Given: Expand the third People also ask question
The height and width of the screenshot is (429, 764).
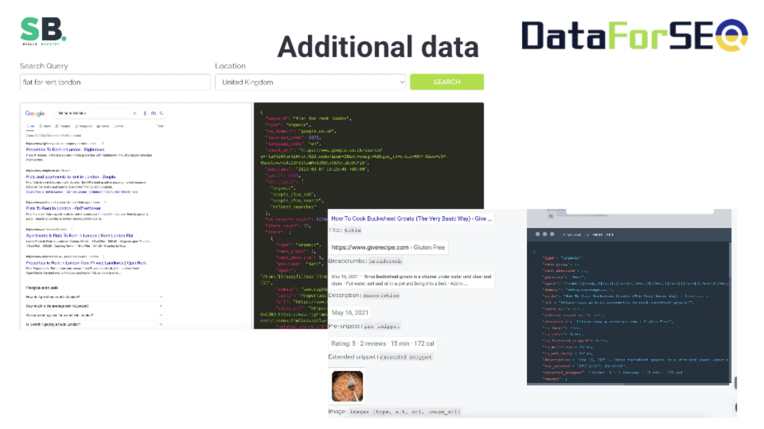Looking at the screenshot, I should pos(94,315).
